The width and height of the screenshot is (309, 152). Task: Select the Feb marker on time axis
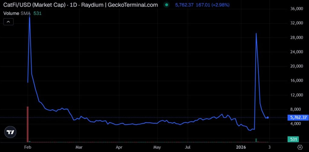point(27,147)
